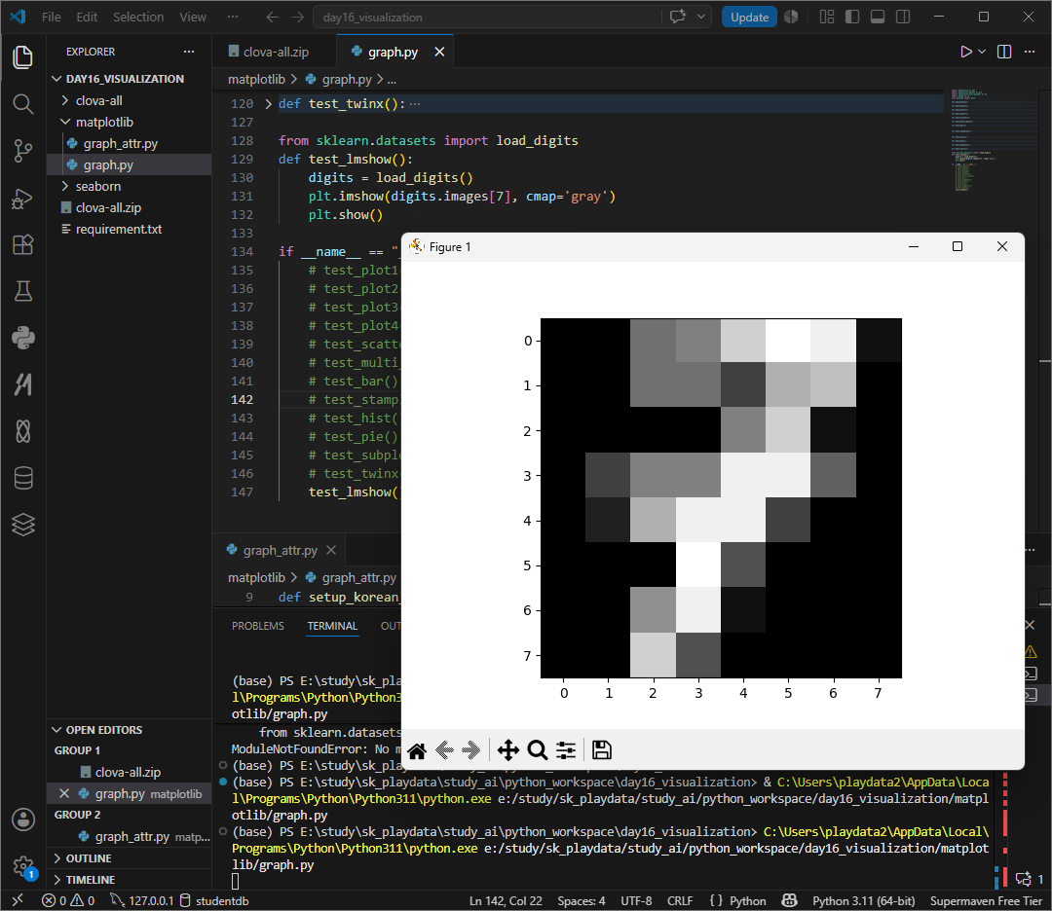Open the Manage gear settings

click(x=22, y=866)
